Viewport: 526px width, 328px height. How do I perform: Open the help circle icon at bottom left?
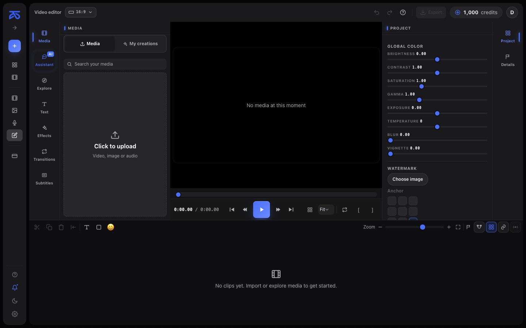pyautogui.click(x=15, y=275)
